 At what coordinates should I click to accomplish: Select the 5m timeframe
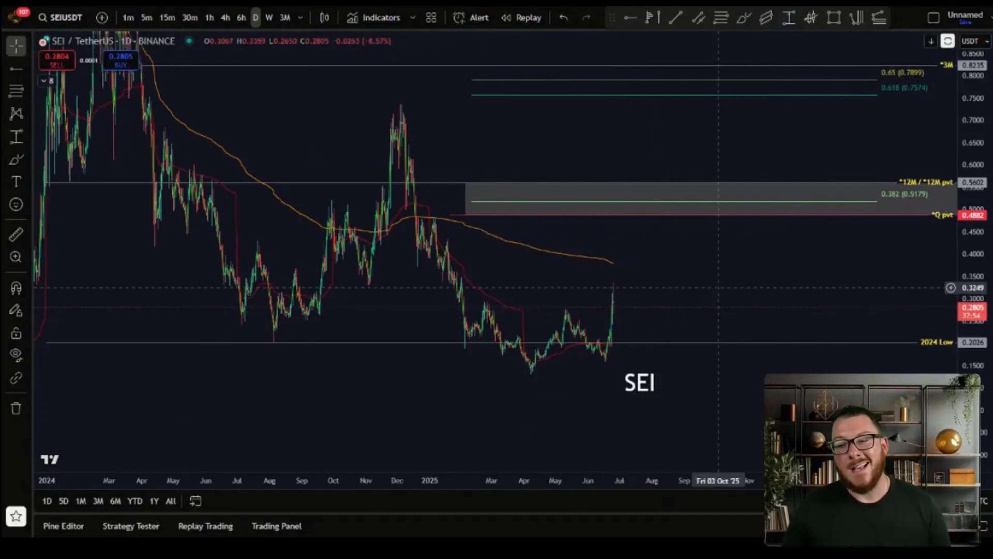point(147,18)
